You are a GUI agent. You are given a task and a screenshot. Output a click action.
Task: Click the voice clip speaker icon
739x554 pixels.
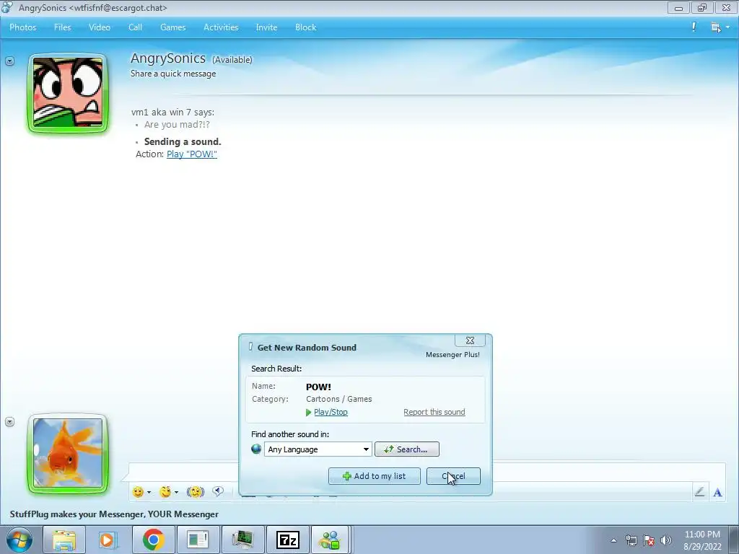[218, 491]
